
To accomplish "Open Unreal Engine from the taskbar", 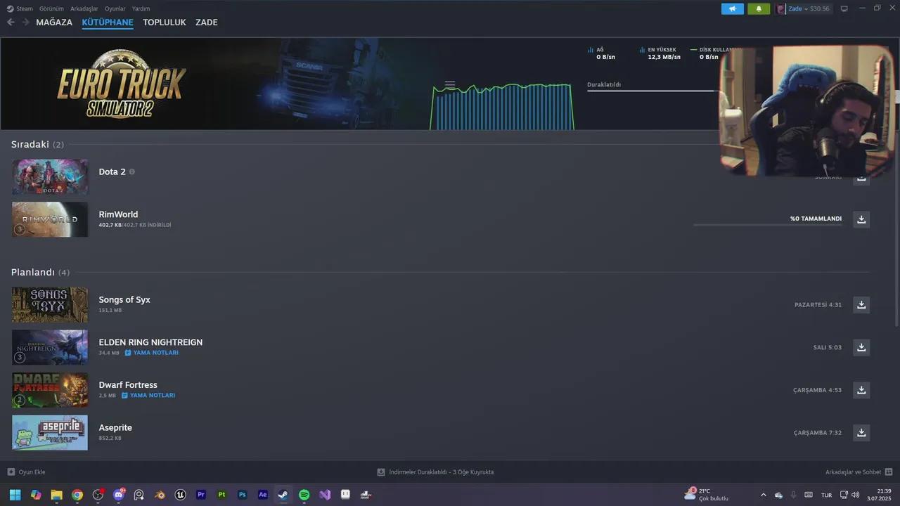I will 181,495.
